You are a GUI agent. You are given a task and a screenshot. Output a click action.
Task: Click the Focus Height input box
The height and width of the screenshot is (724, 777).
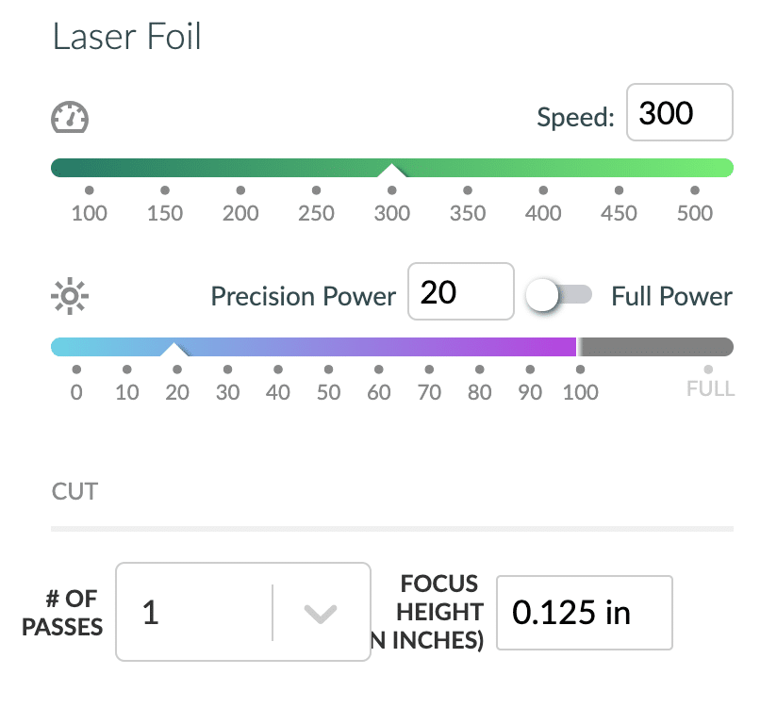pos(585,613)
